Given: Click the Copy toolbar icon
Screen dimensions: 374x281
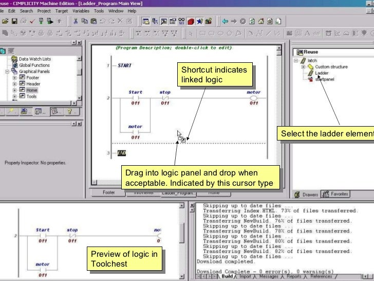Looking at the screenshot, I should 84,21.
